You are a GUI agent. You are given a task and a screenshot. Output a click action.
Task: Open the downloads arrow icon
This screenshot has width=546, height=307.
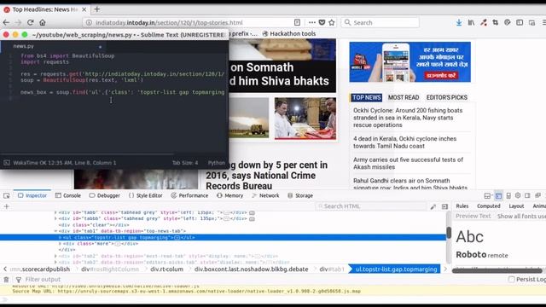(459, 23)
